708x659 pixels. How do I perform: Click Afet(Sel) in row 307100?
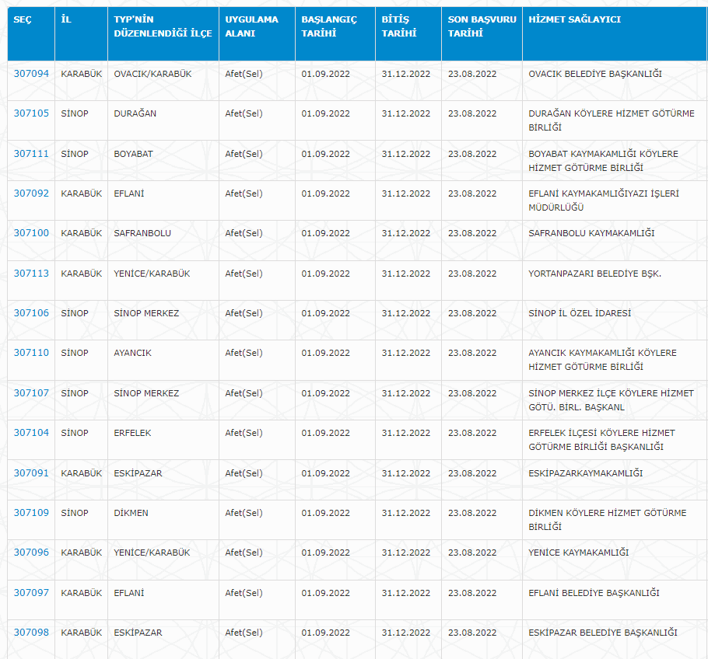(x=244, y=233)
